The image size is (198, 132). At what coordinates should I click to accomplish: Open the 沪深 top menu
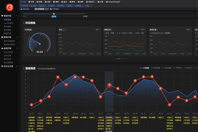tap(31, 2)
